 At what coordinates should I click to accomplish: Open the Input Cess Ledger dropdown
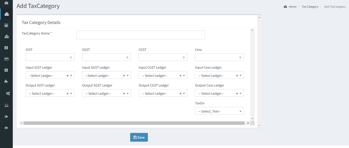tap(219, 75)
